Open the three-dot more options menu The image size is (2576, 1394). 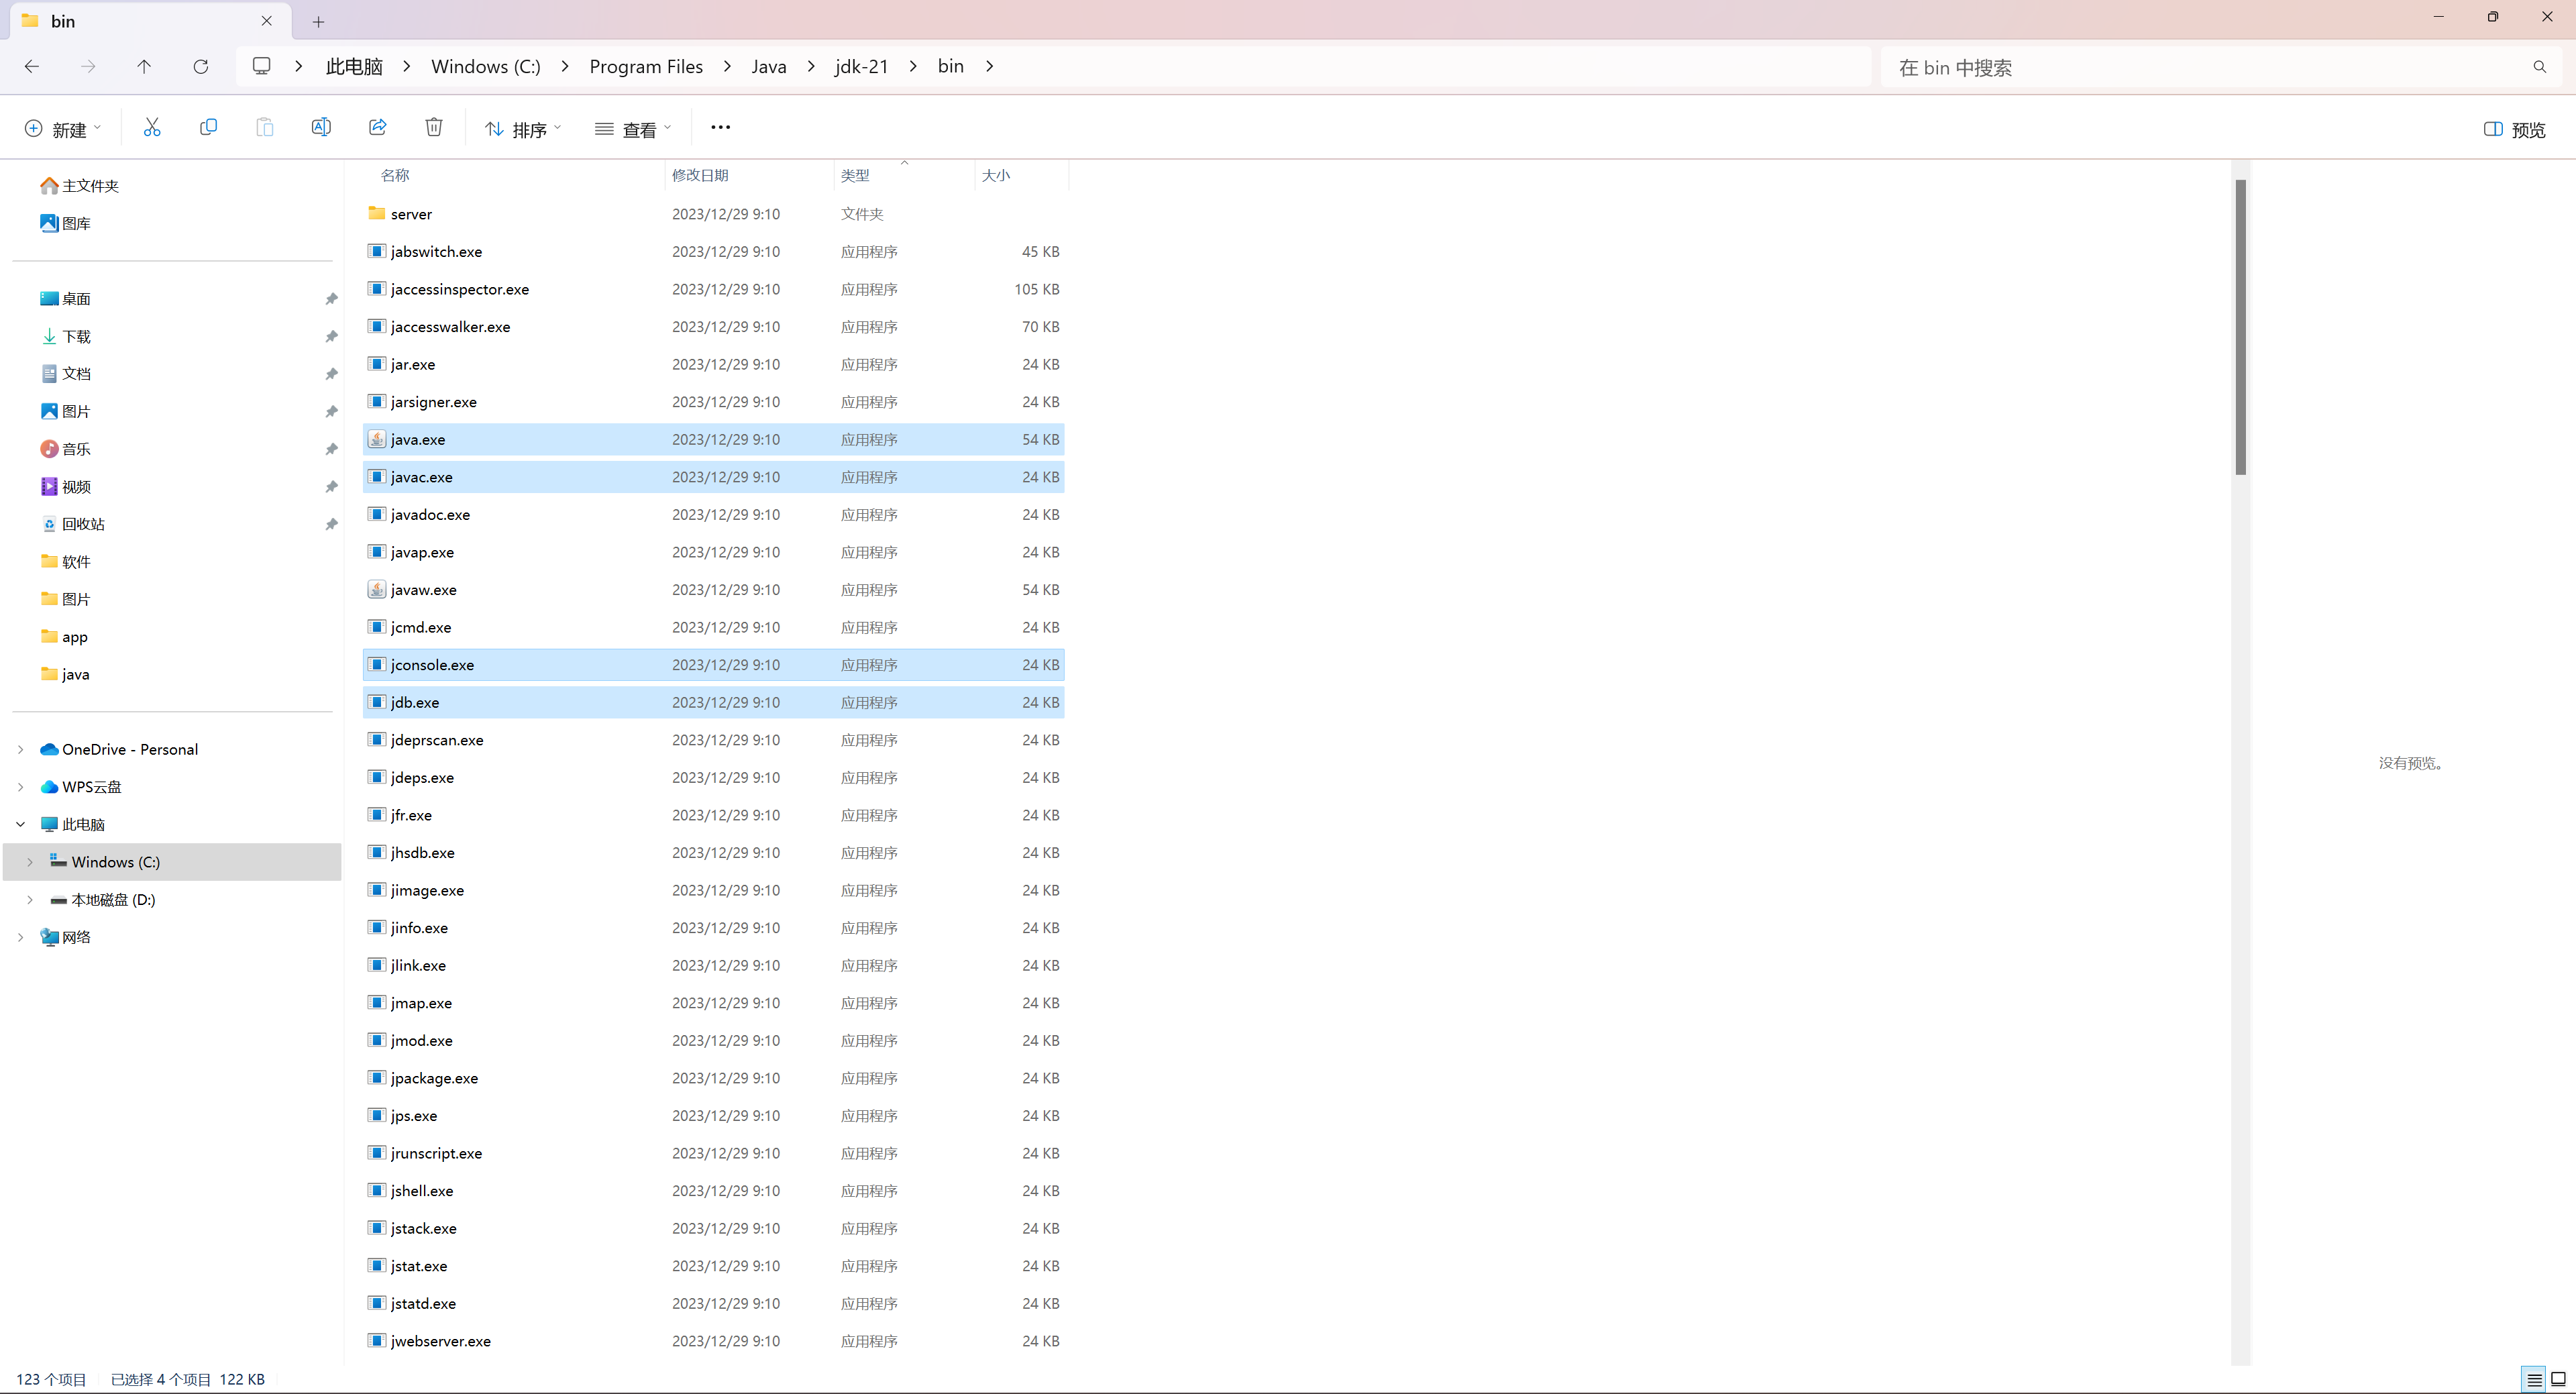tap(720, 127)
